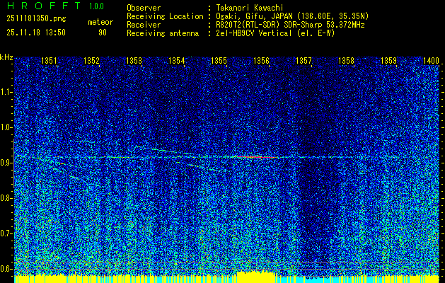Viewport: 445px width, 283px height.
Task: Click the 1355 time marker
Action: pyautogui.click(x=219, y=60)
